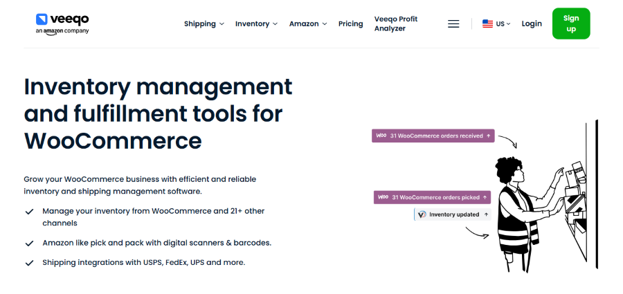Image resolution: width=623 pixels, height=294 pixels.
Task: Click checkmark beside Shipping integrations
Action: pos(29,263)
